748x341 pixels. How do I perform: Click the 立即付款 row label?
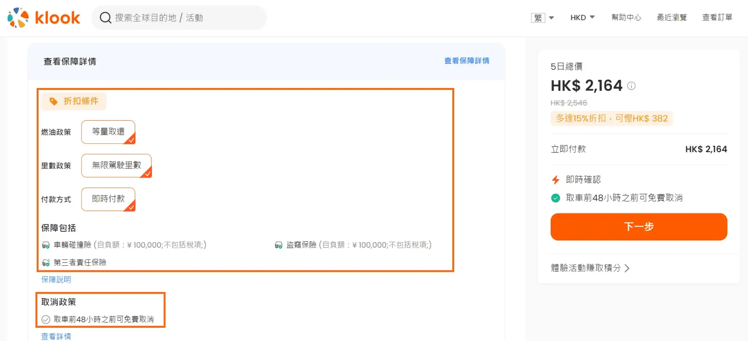[x=568, y=149]
